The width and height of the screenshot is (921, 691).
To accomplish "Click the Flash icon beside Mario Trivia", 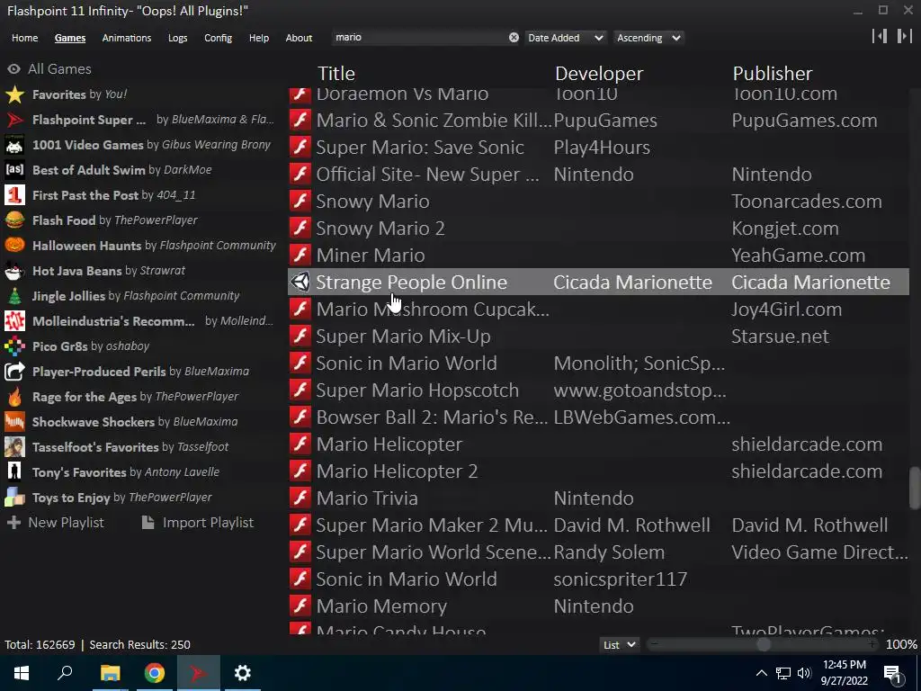I will pos(300,498).
